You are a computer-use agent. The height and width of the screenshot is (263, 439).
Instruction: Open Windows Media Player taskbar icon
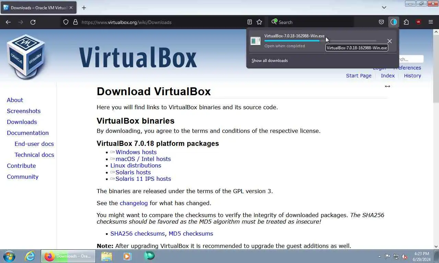(127, 256)
